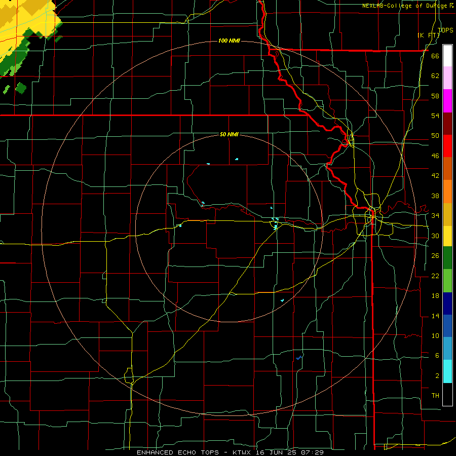Viewport: 456px width, 456px height.
Task: Click the light green legend color block
Action: [x=447, y=281]
